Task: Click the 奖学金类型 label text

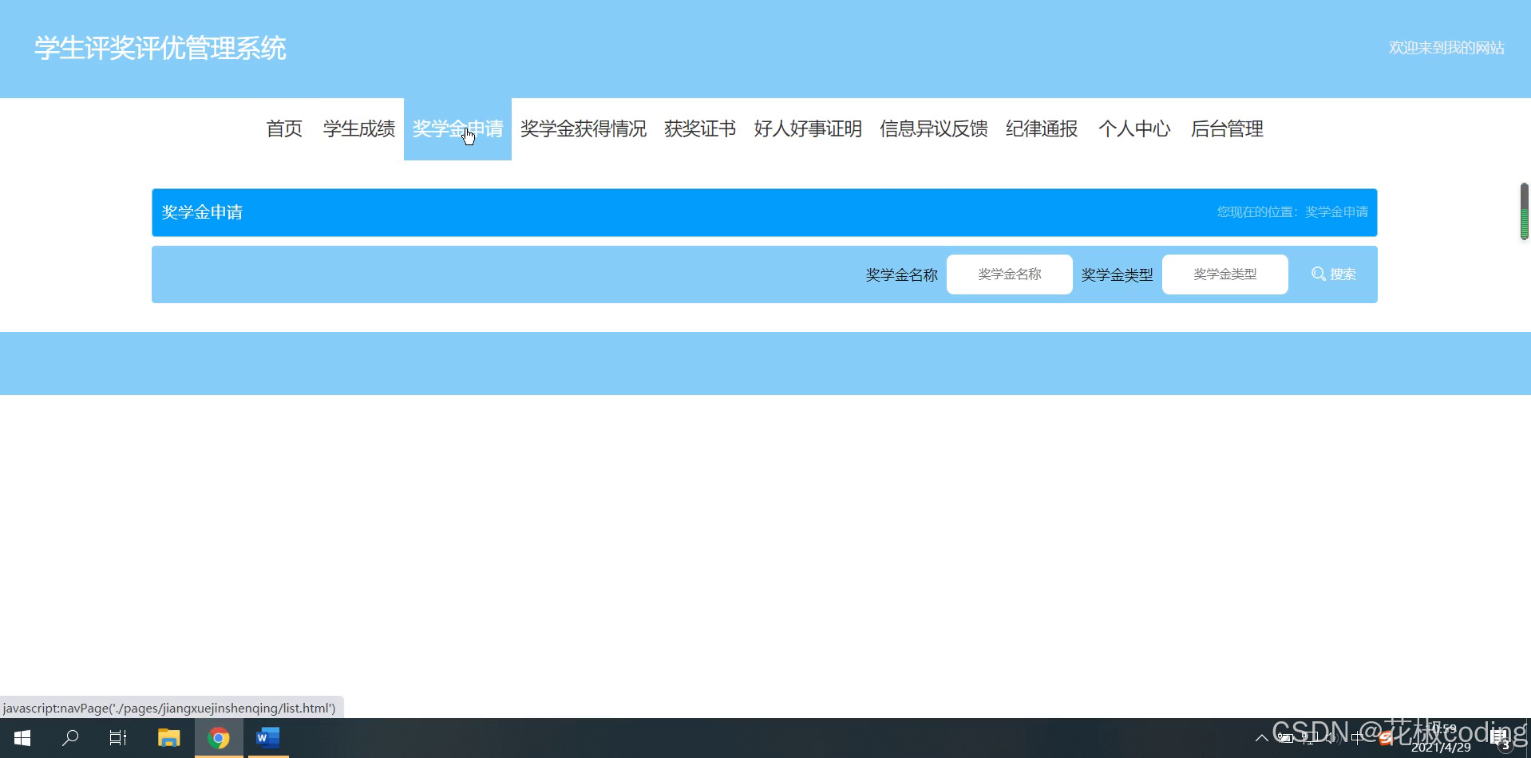Action: [x=1117, y=274]
